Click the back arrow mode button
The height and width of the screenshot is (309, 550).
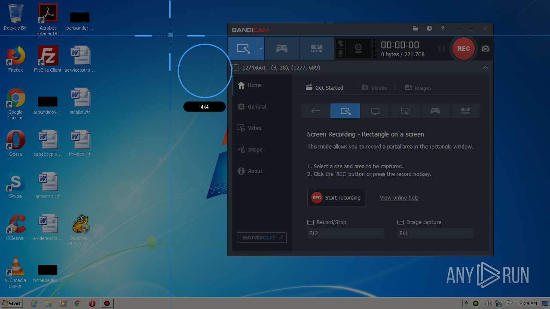315,111
